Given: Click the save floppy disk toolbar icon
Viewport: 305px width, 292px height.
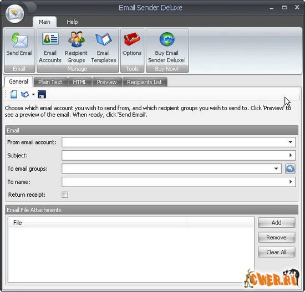Looking at the screenshot, I should coord(42,95).
